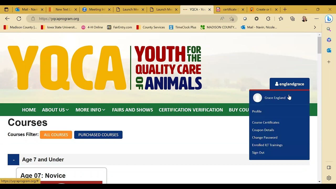Open County Services bookmark

[151, 27]
